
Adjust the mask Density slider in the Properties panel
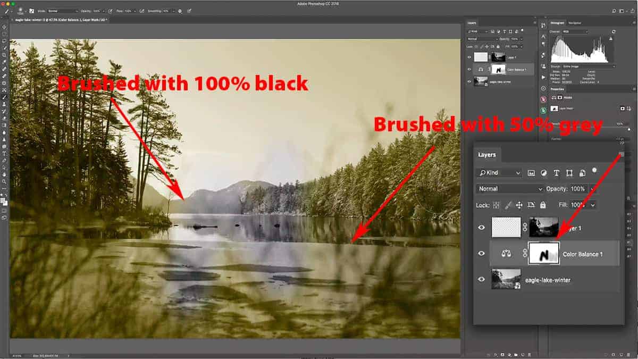coord(629,129)
